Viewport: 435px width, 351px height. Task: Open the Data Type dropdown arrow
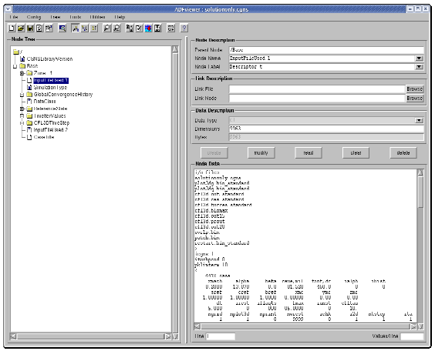419,120
